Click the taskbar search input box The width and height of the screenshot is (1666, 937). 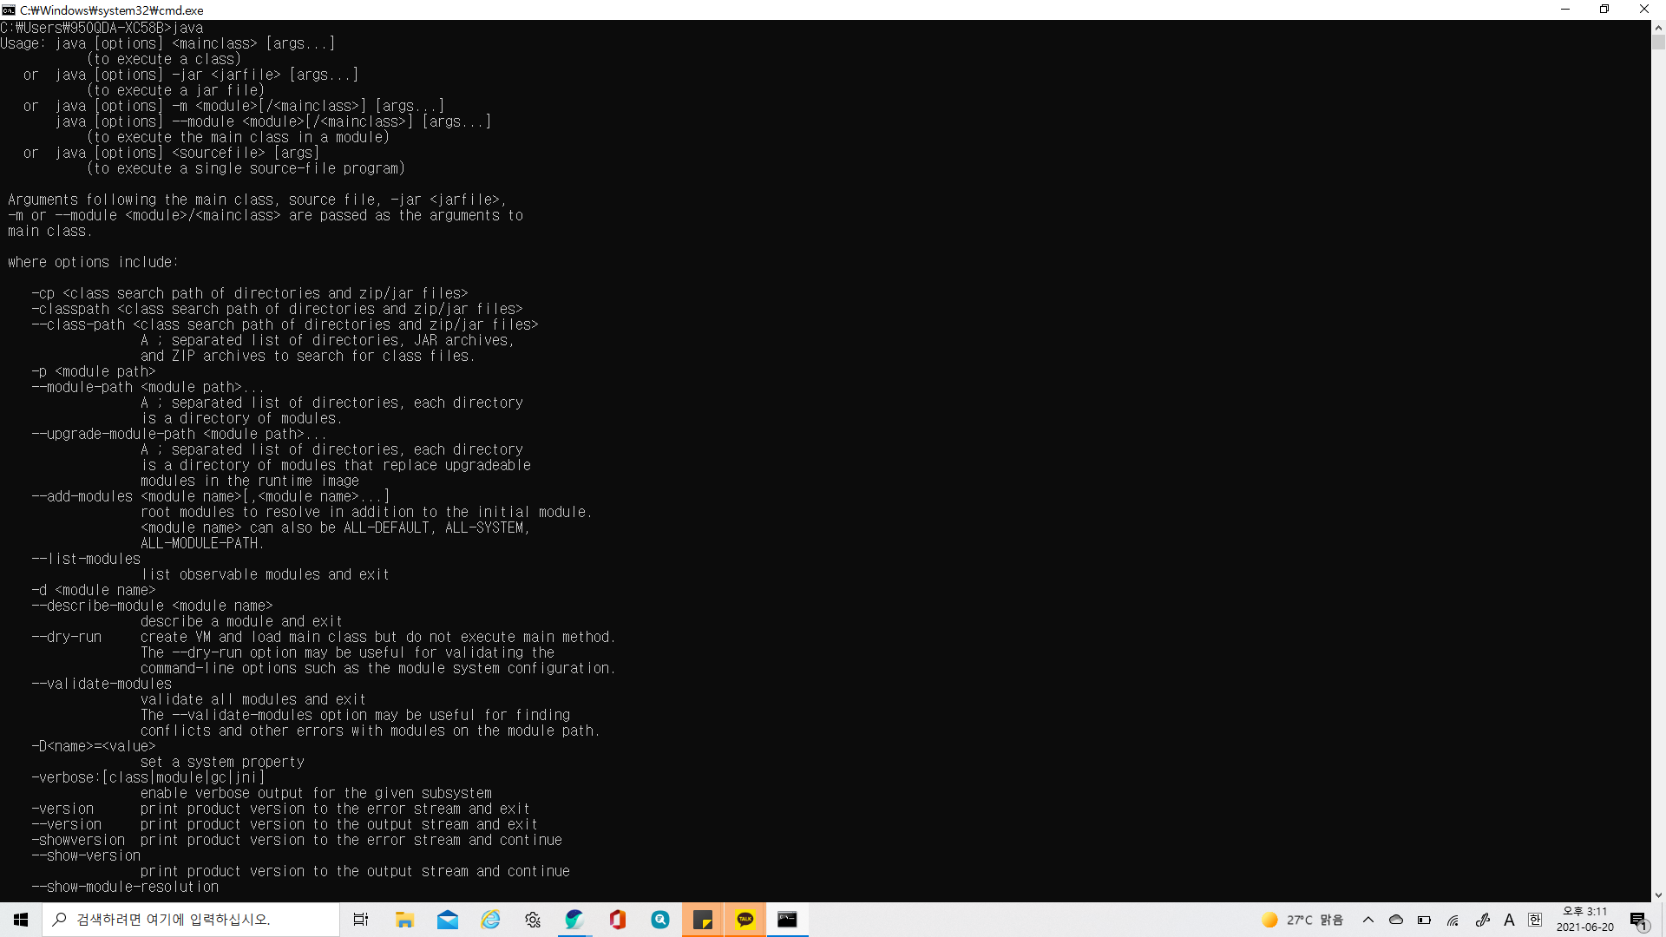coord(191,920)
